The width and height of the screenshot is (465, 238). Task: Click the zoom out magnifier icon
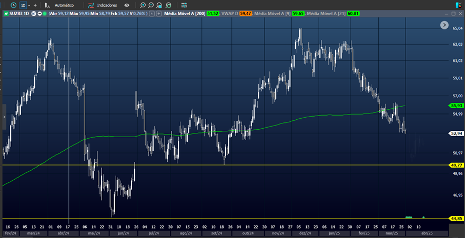pos(151,5)
